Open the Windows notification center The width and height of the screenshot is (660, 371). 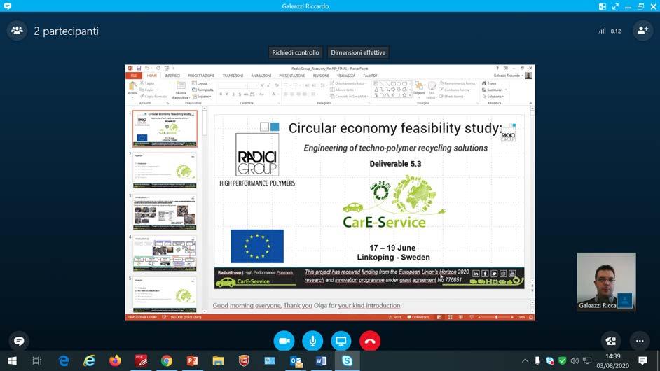point(642,361)
